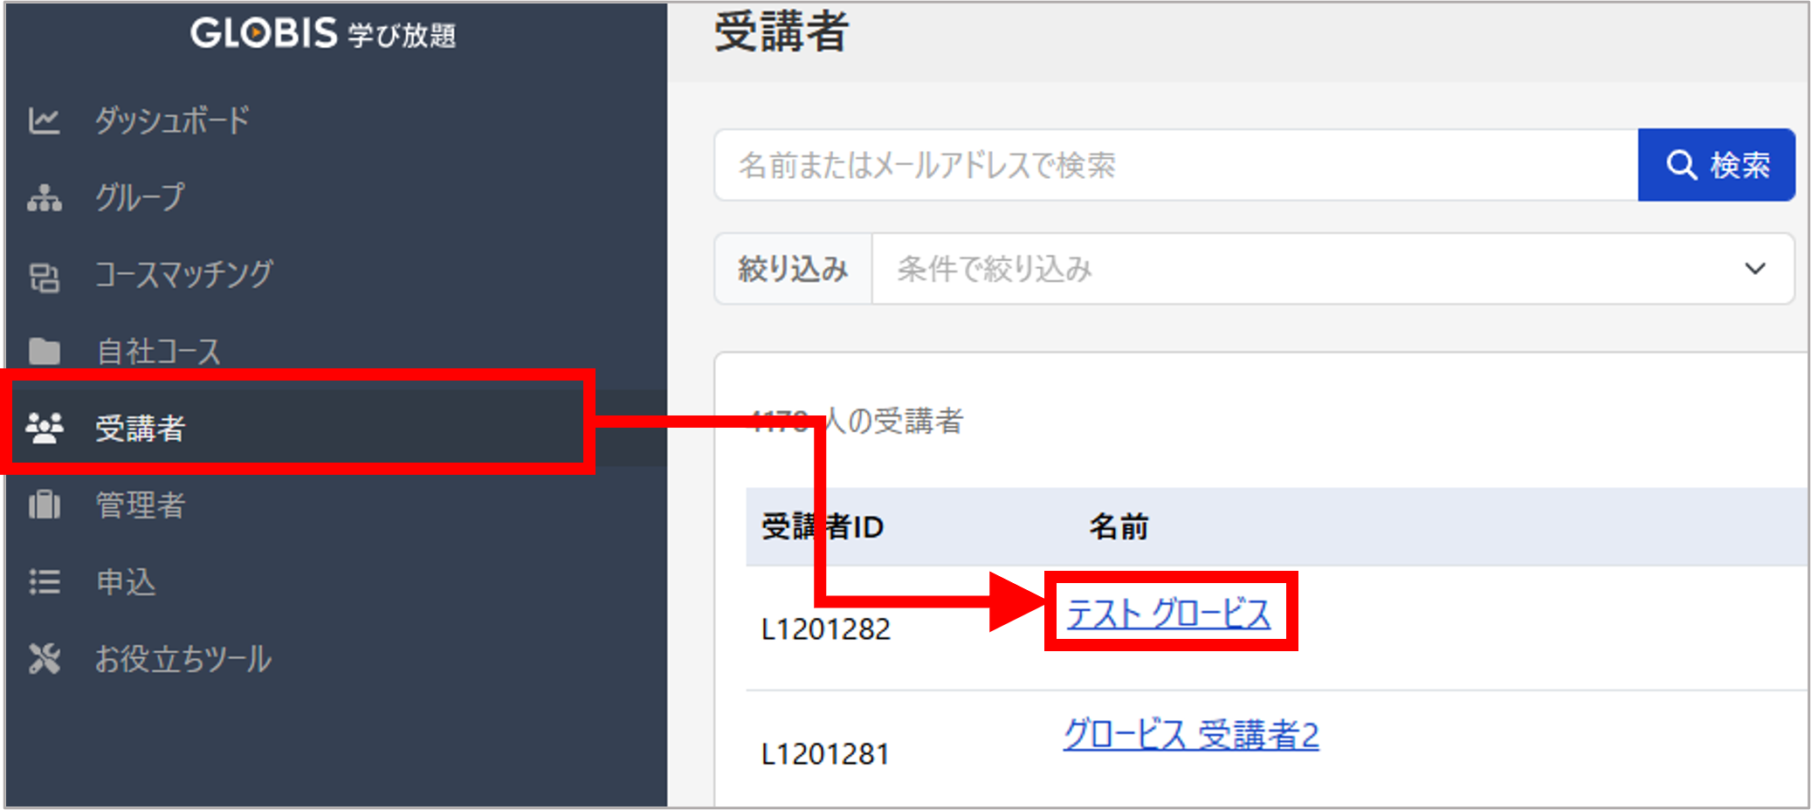
Task: Click the グループ hierarchy icon
Action: tap(44, 198)
